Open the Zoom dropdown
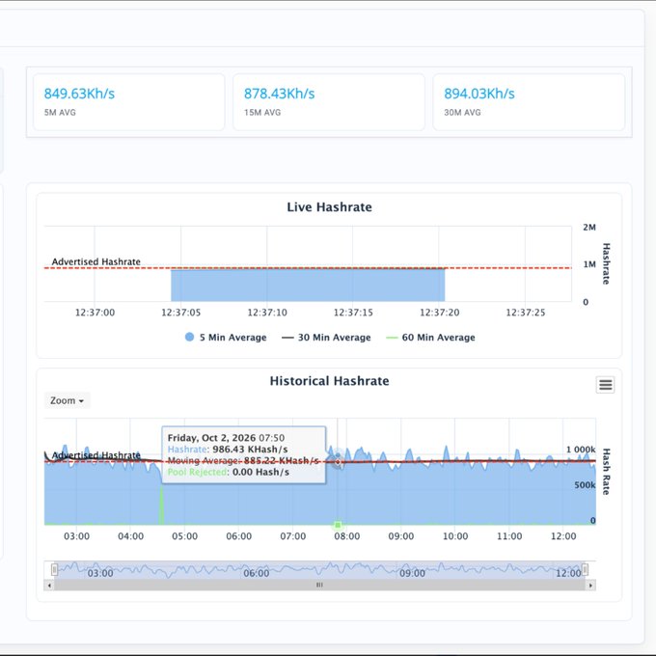Screen dimensions: 656x656 (x=67, y=400)
